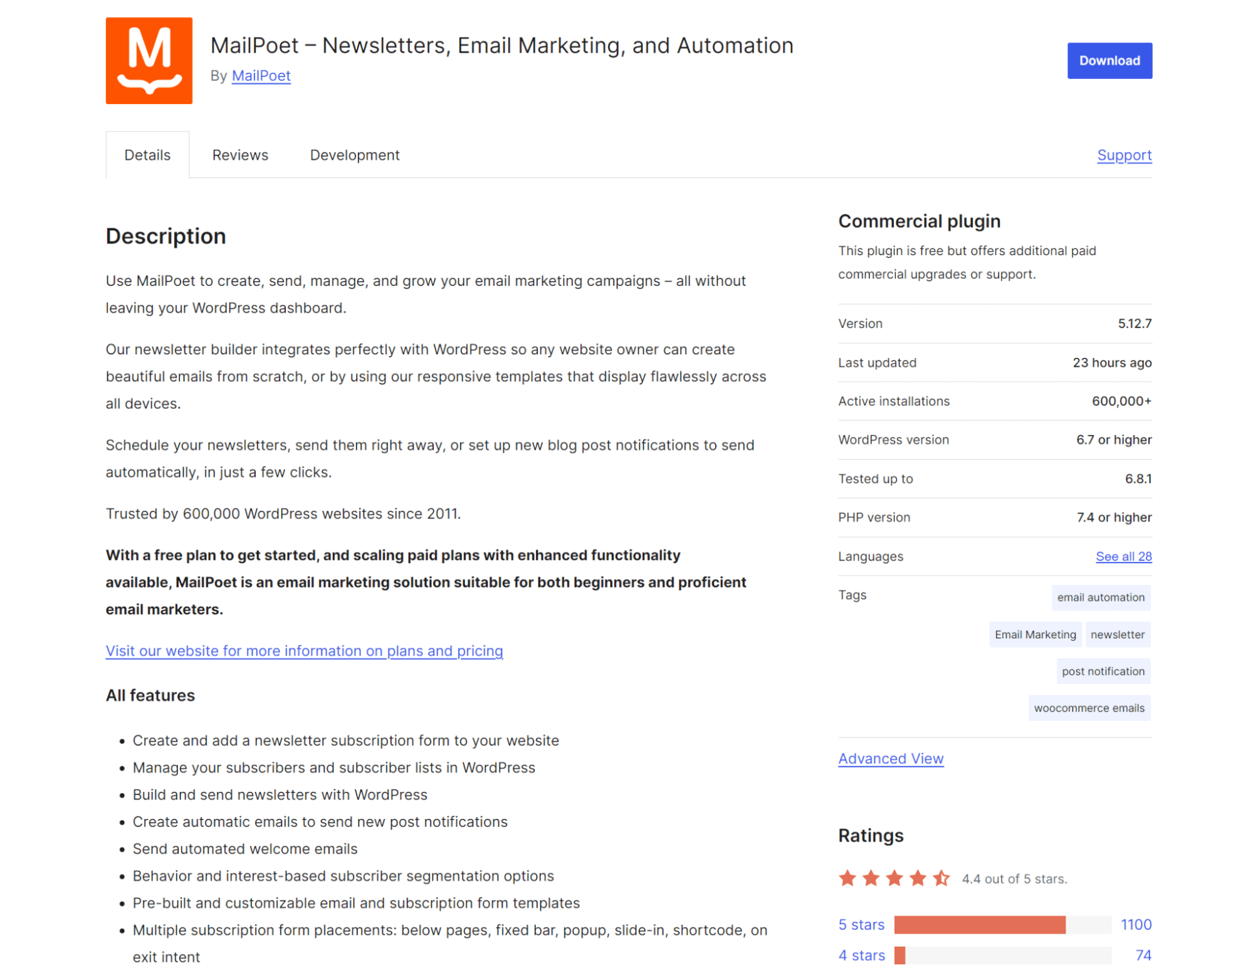Click the orange MailPoet plugin logo
The image size is (1253, 965).
(x=149, y=60)
